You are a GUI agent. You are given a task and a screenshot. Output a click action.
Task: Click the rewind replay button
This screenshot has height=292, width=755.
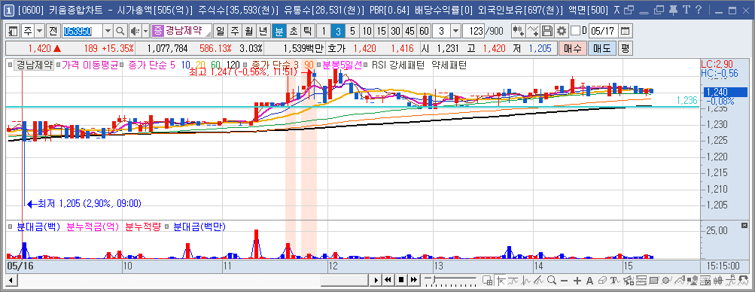(388, 280)
